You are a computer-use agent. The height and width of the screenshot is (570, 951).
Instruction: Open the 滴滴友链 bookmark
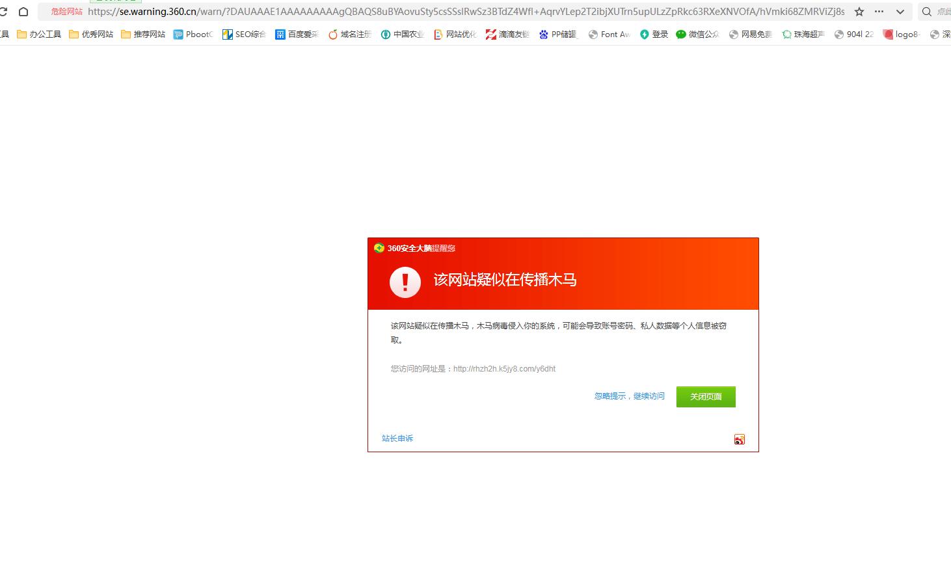507,34
